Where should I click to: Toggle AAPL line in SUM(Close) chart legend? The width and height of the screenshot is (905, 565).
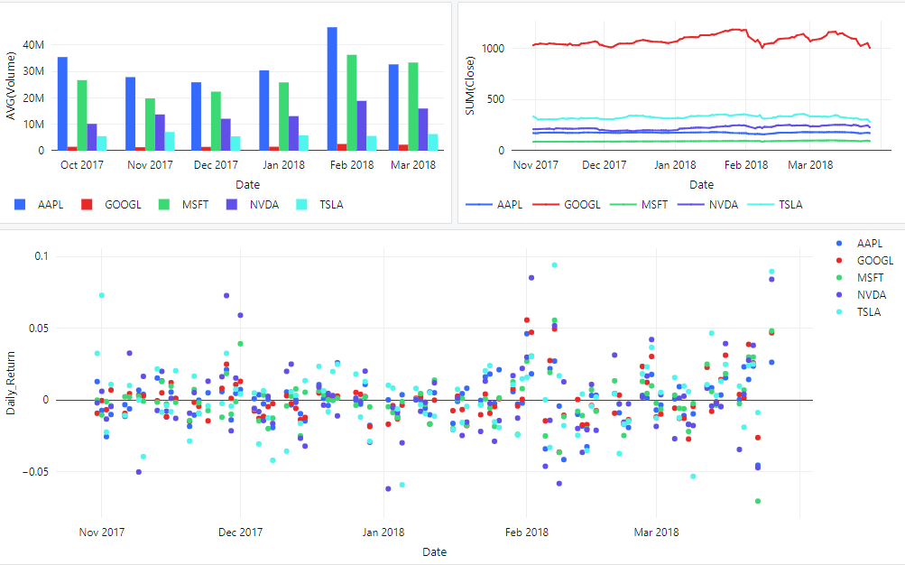(494, 204)
